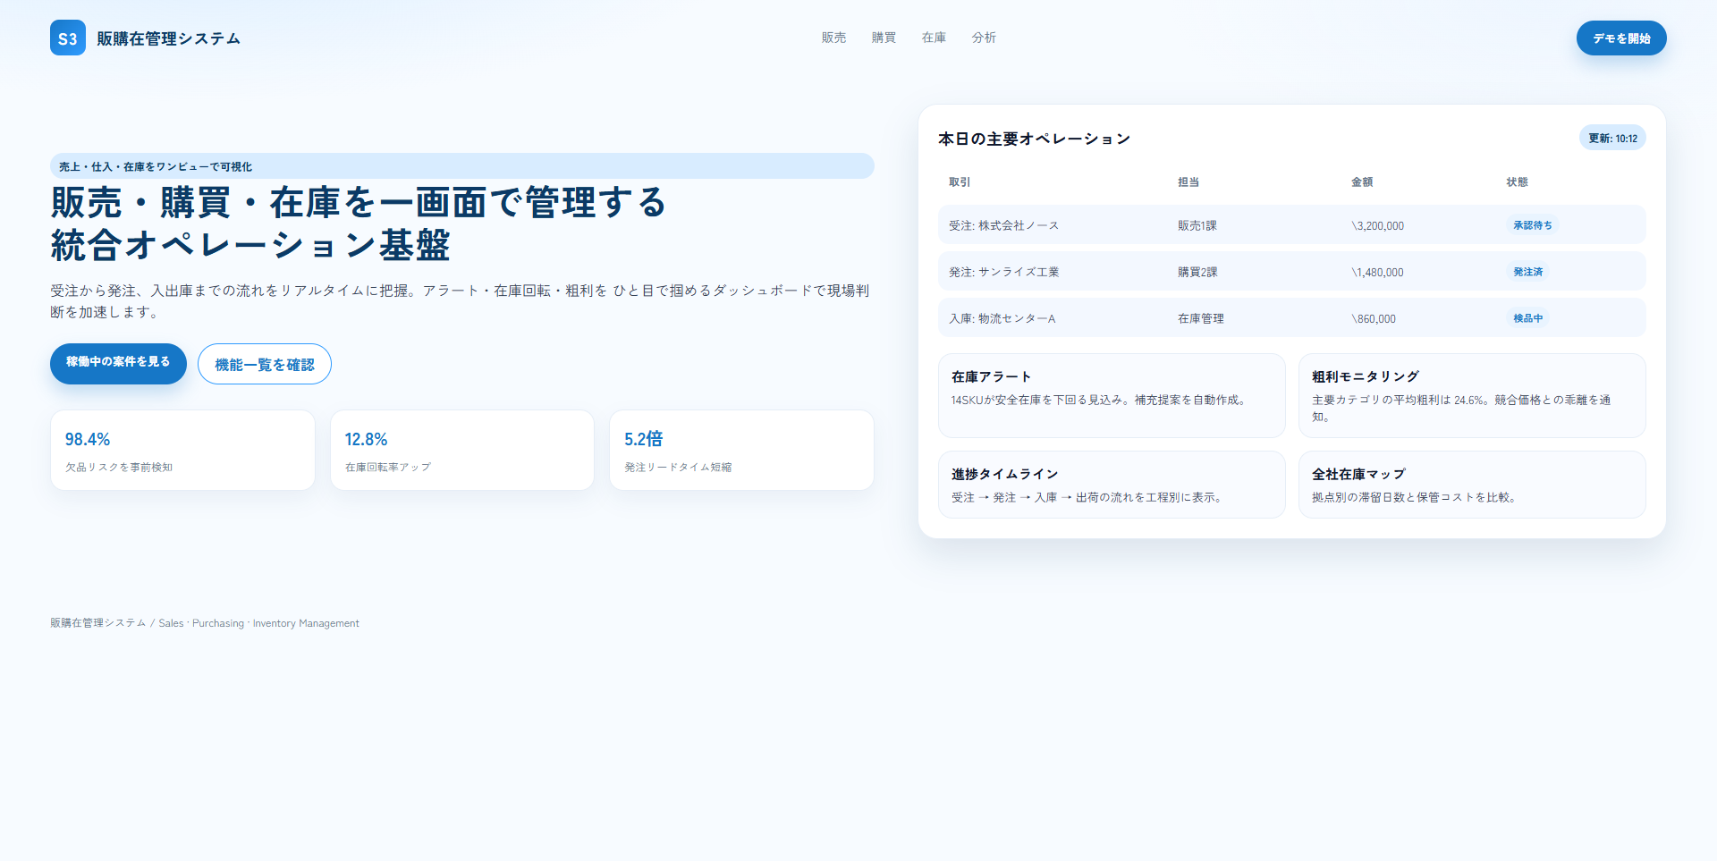Open the 全社在庫マップ card
The height and width of the screenshot is (861, 1717).
tap(1471, 485)
